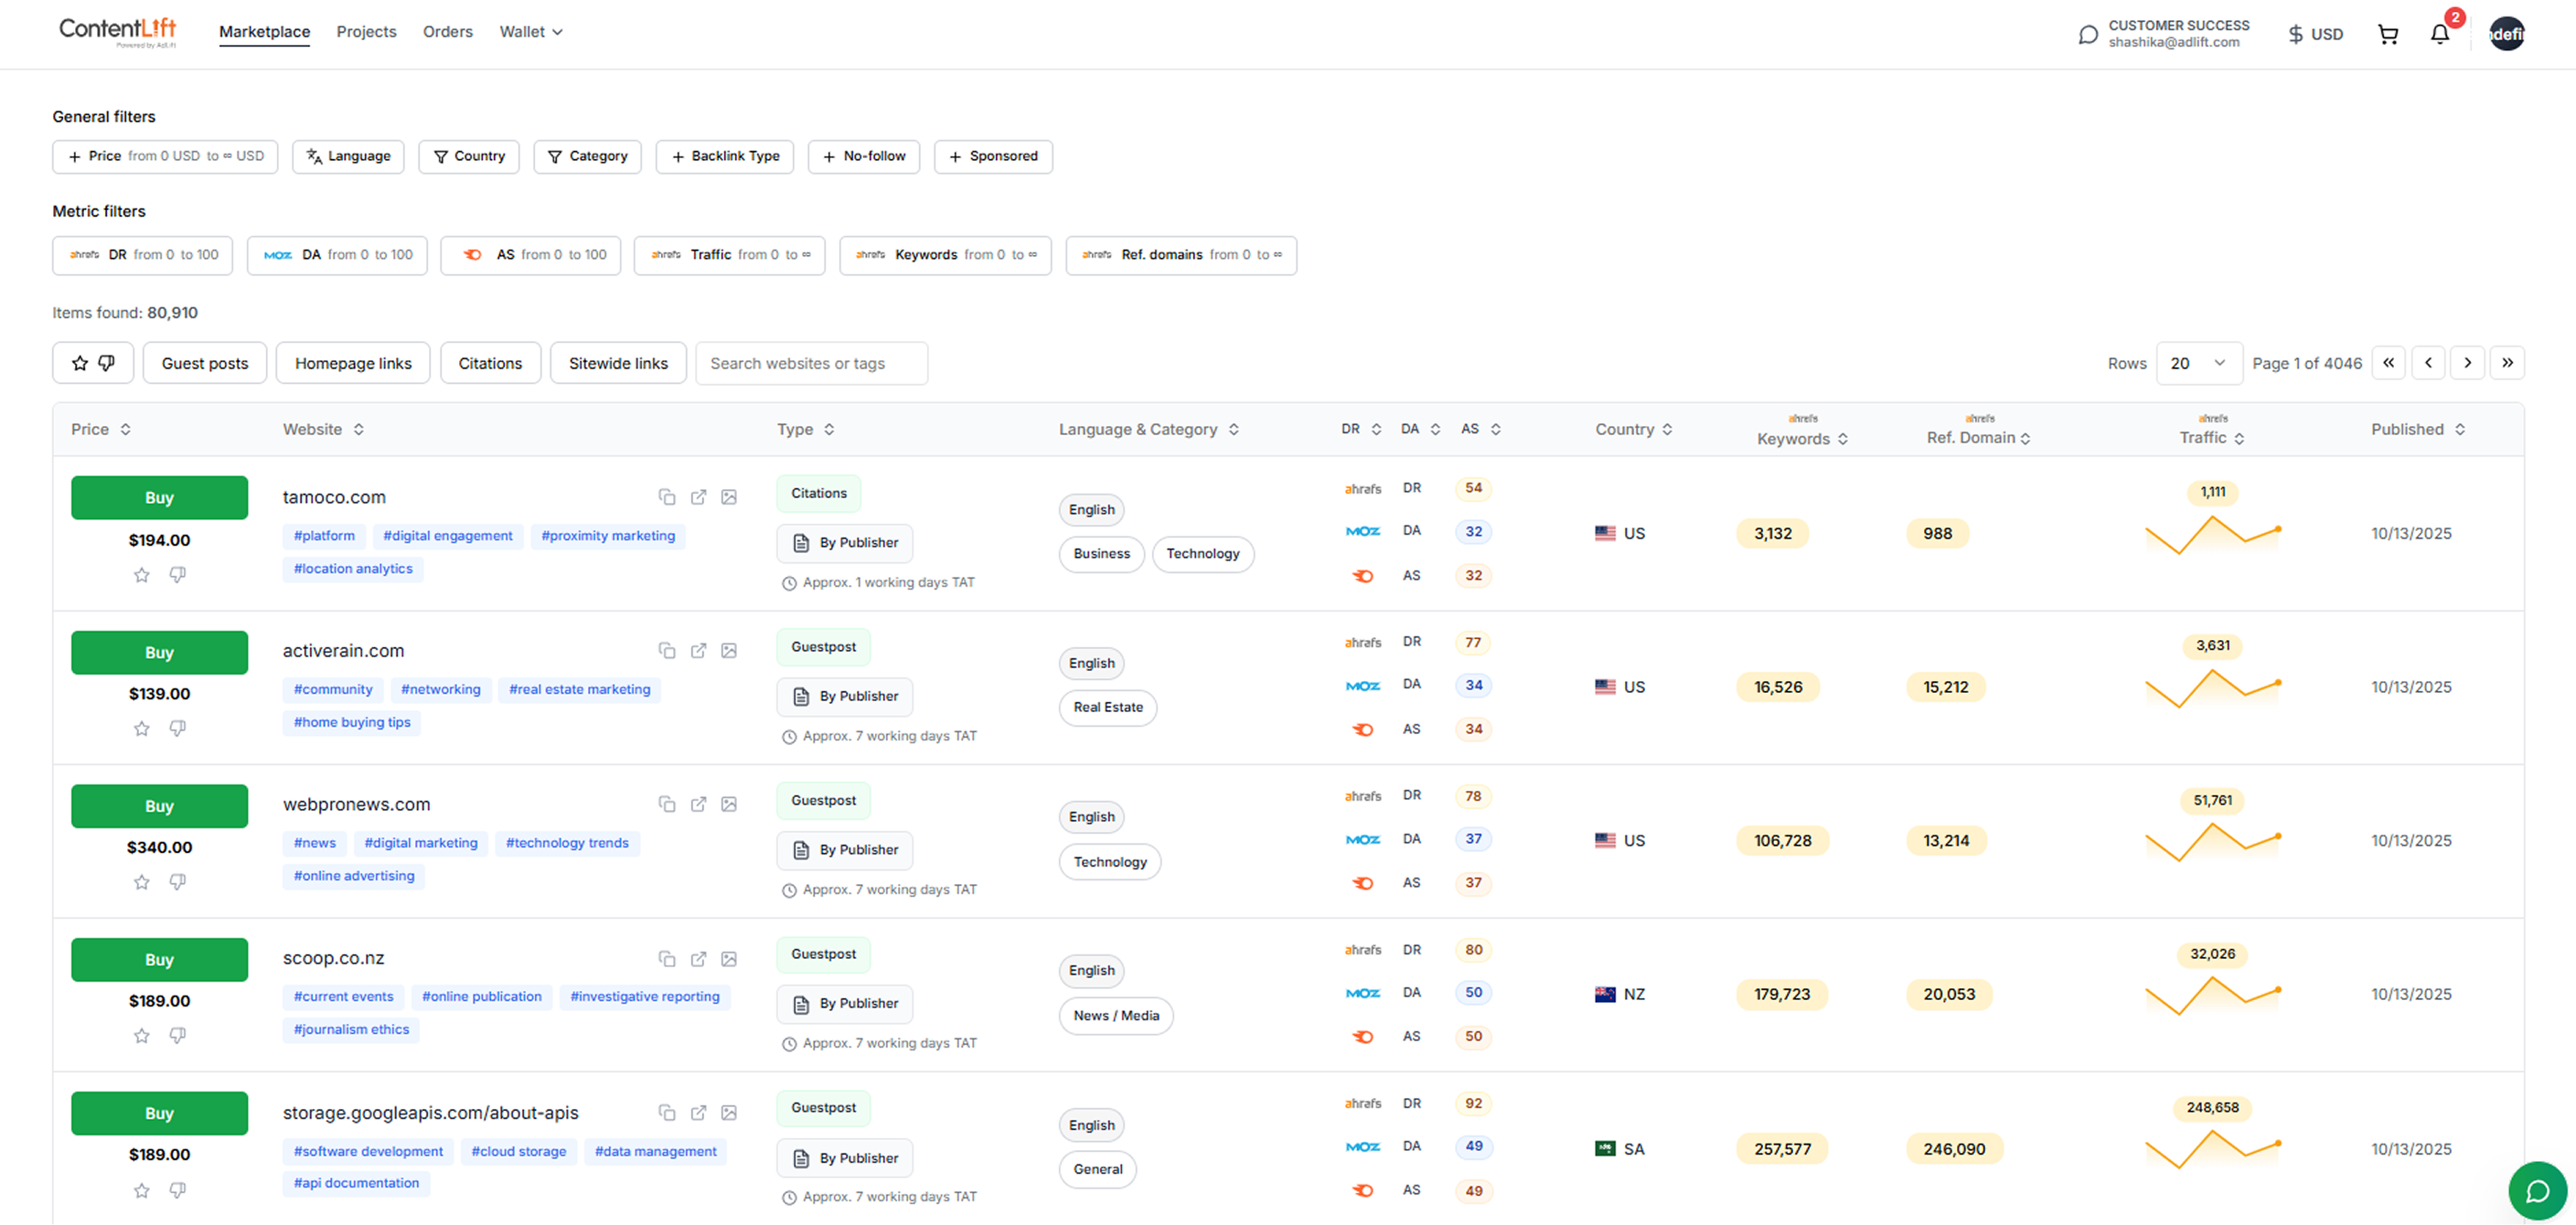
Task: Open the Language filter dropdown
Action: point(348,157)
